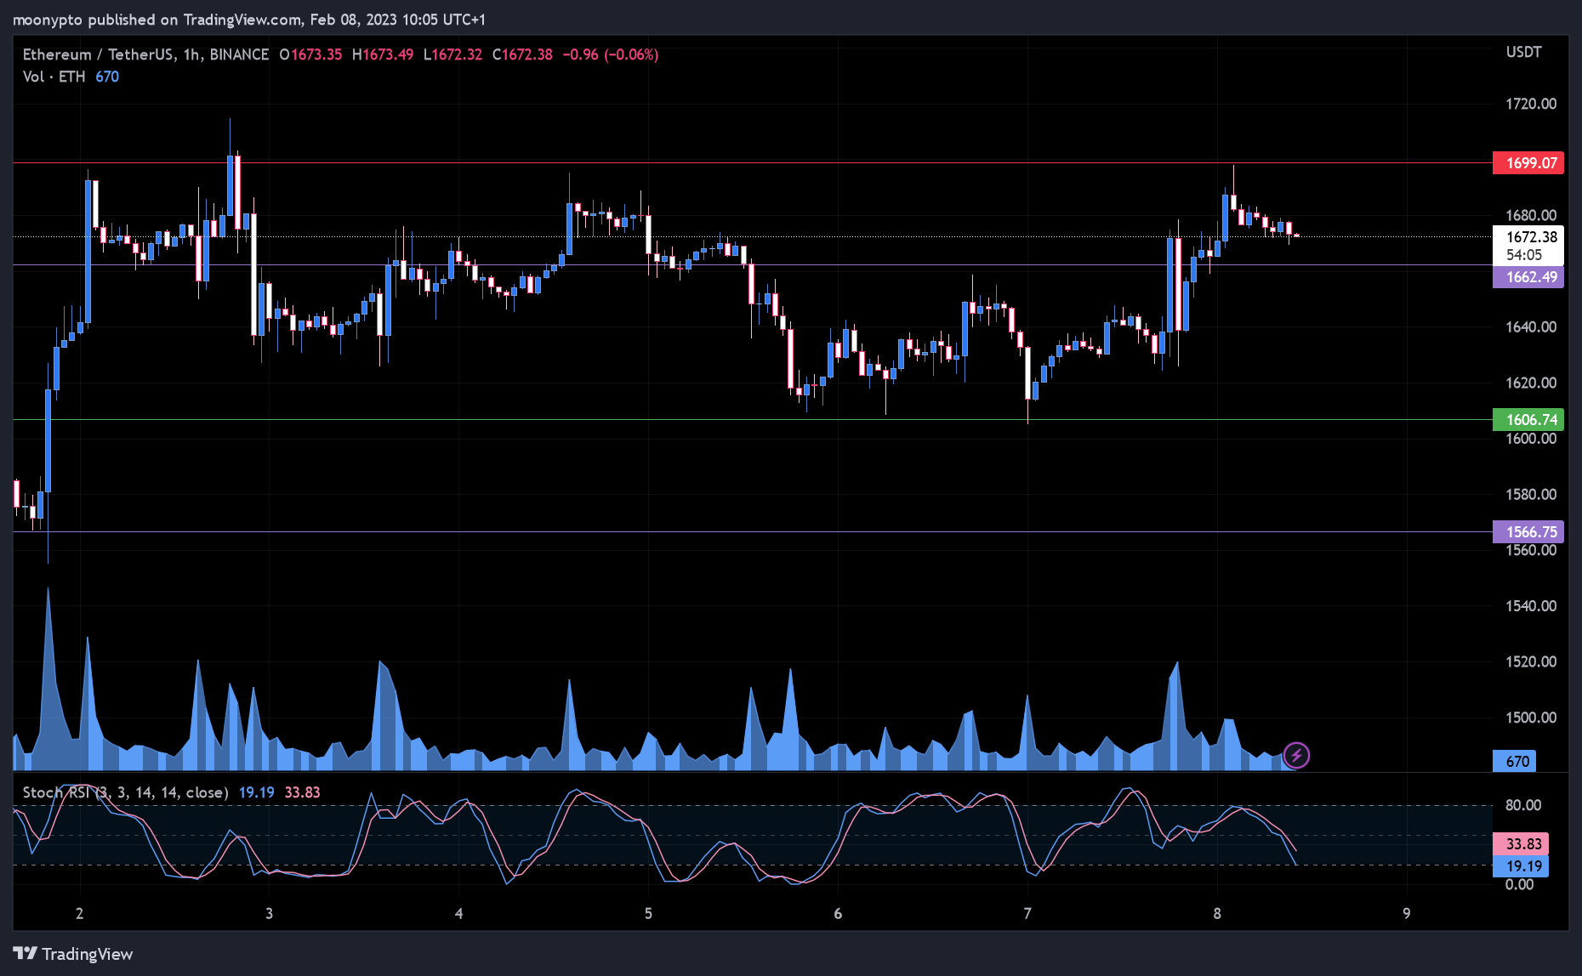Click date 5 on the time axis
The height and width of the screenshot is (976, 1582).
click(648, 914)
